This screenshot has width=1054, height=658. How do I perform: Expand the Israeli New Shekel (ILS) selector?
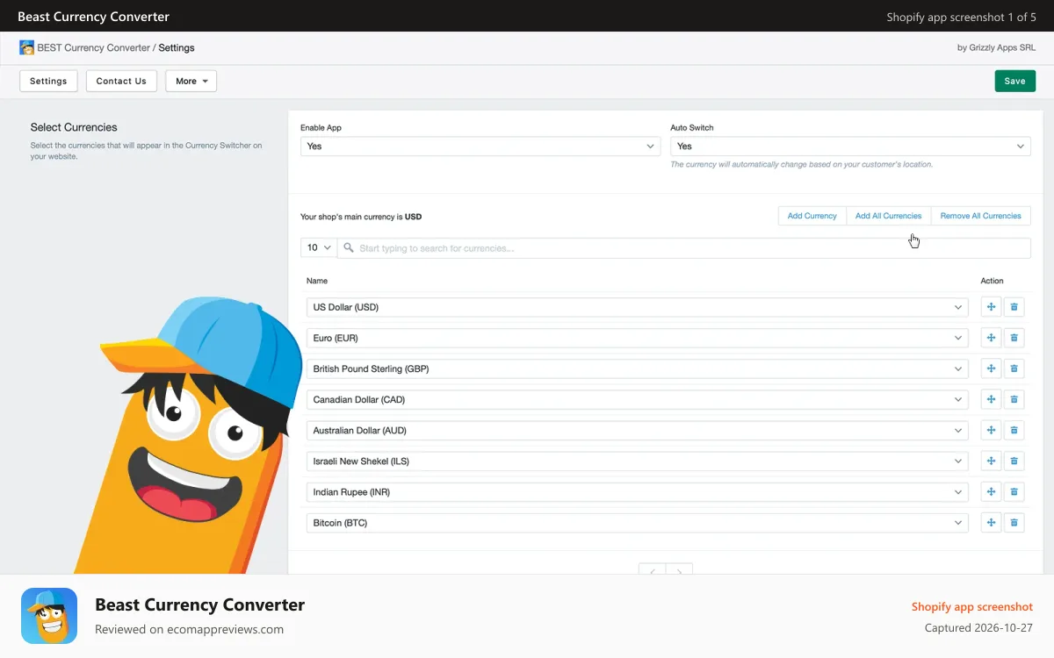[637, 461]
